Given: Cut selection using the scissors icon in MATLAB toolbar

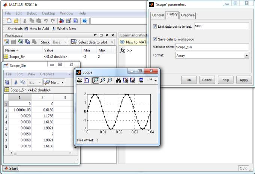Looking at the screenshot, I should pos(25,21).
